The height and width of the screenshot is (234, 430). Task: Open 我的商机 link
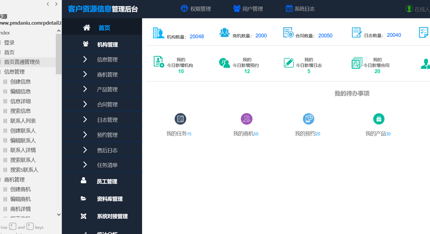(x=246, y=134)
